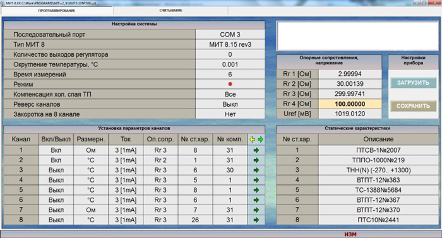Open the Тип МИТ 8 type selector
The height and width of the screenshot is (238, 442).
[230, 45]
